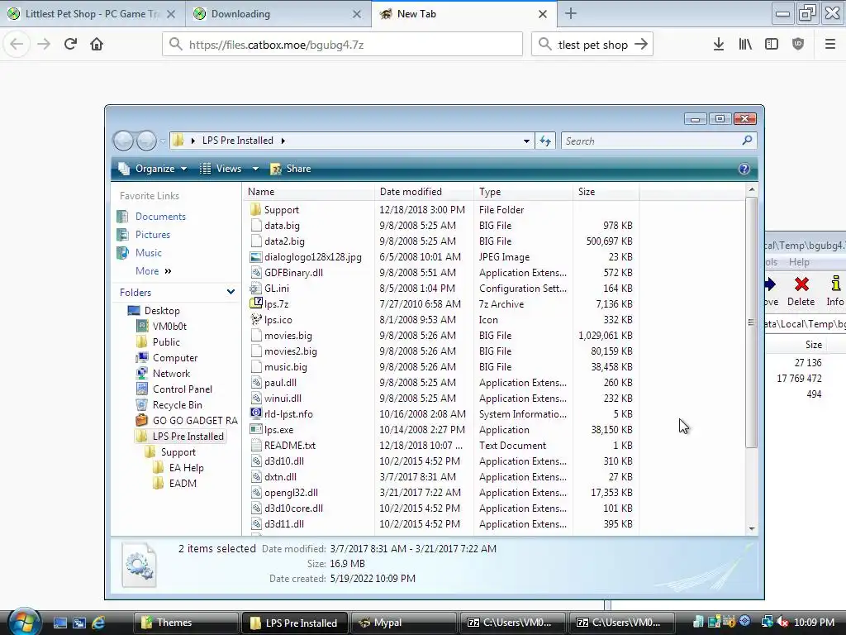Open Explorer address history dropdown
Image resolution: width=846 pixels, height=635 pixels.
(526, 141)
